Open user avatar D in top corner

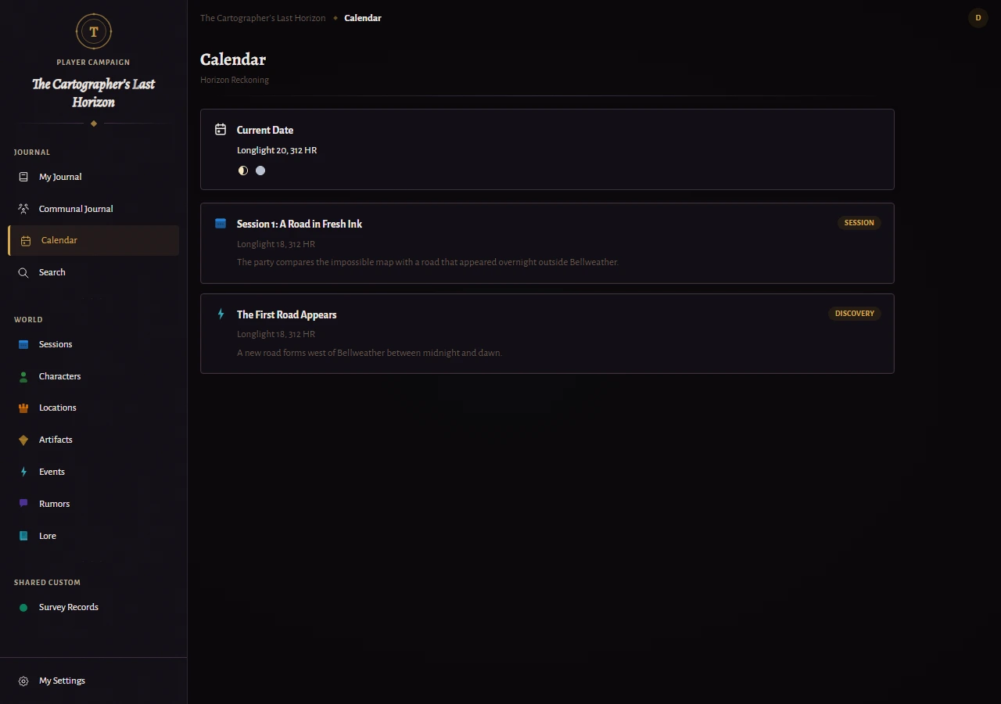[x=978, y=17]
